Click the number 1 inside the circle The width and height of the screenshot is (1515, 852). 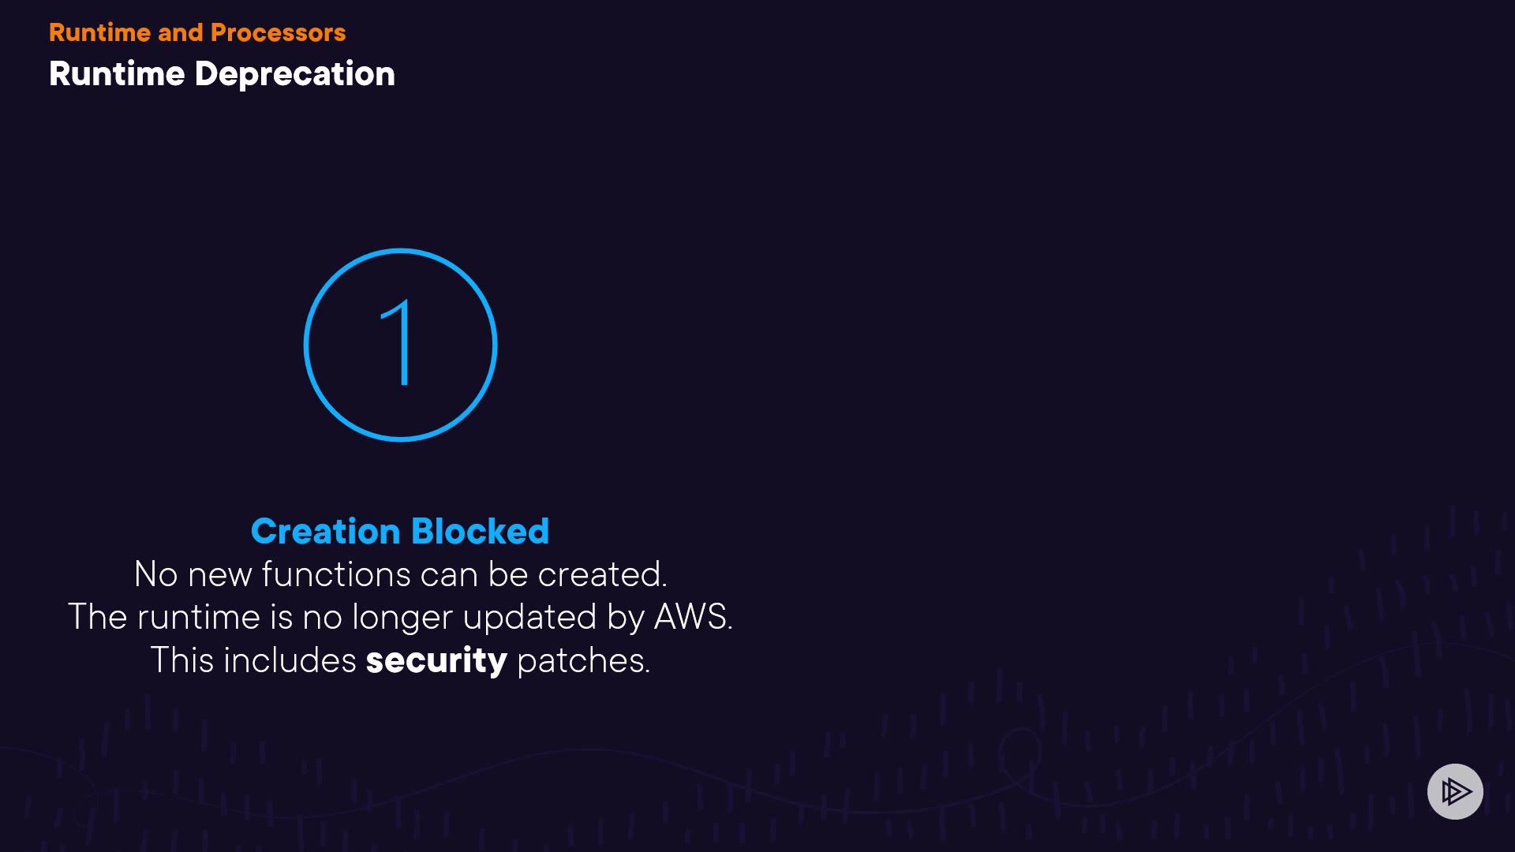pyautogui.click(x=400, y=343)
